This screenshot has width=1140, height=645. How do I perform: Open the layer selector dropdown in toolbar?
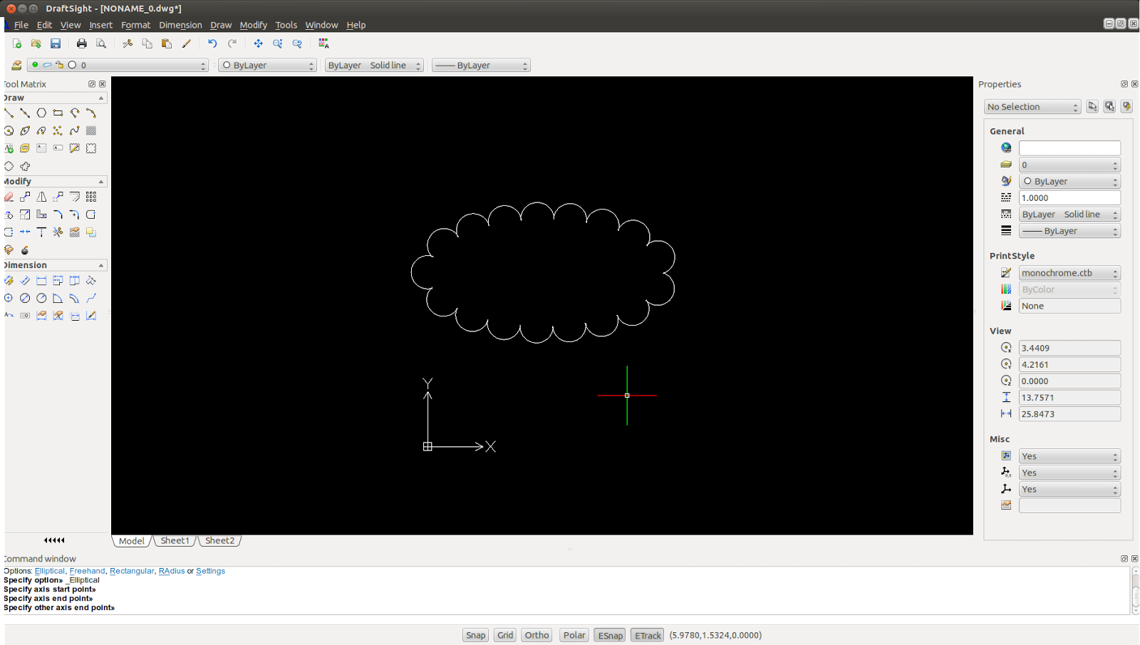pyautogui.click(x=118, y=65)
